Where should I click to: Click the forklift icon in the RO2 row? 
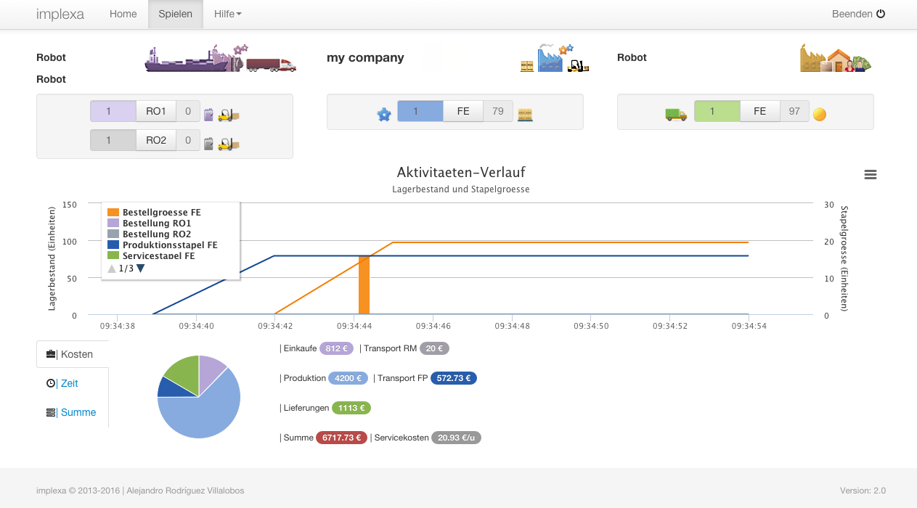(229, 143)
